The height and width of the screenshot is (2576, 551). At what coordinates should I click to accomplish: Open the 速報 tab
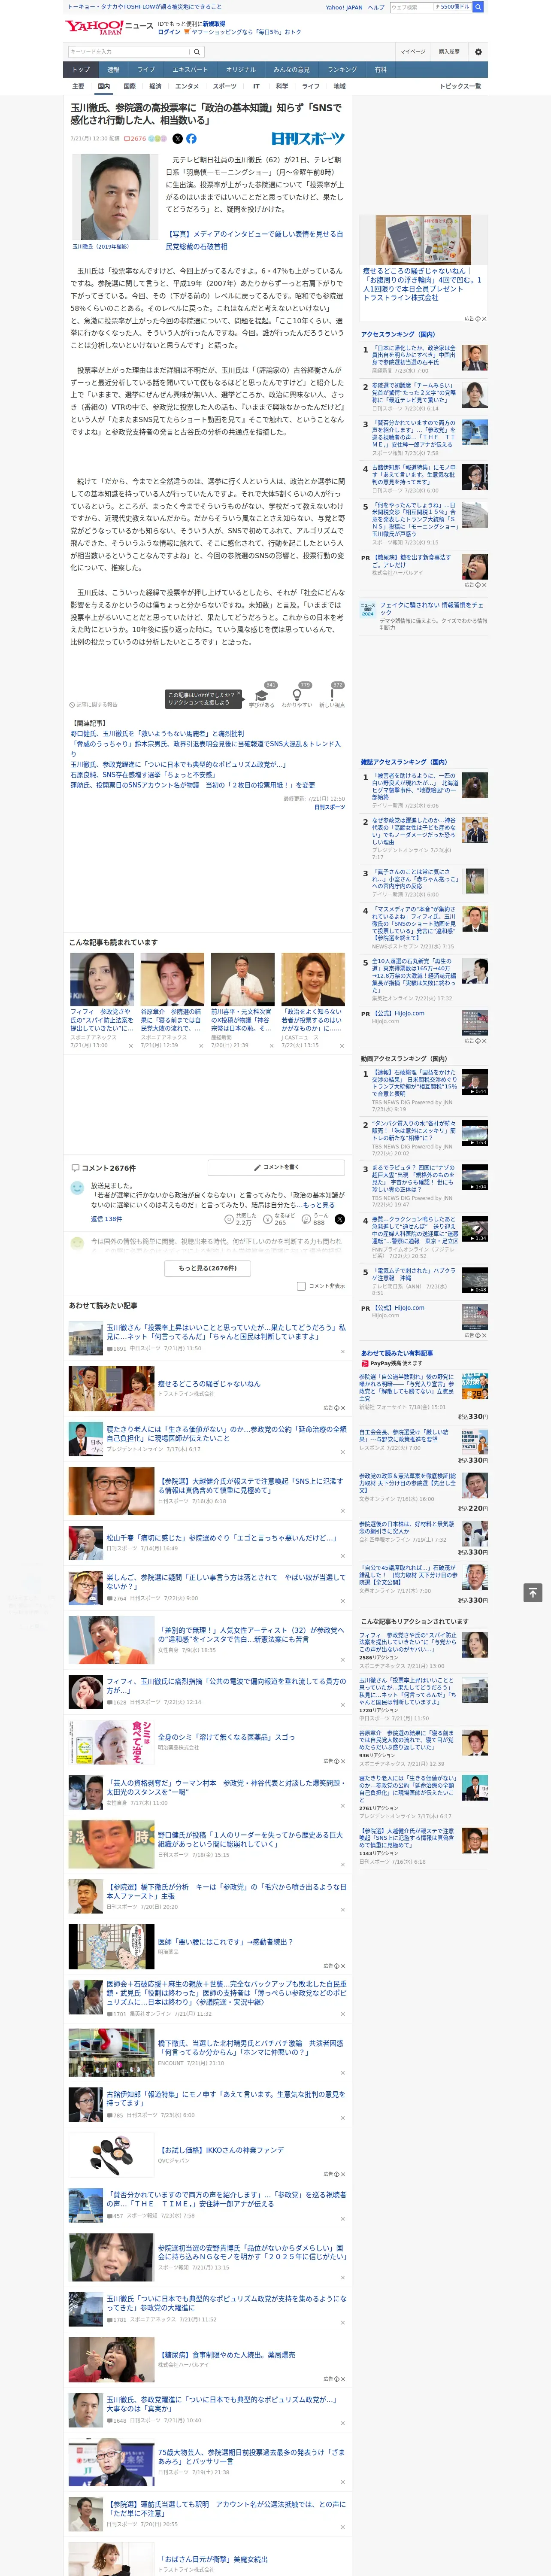[x=113, y=69]
